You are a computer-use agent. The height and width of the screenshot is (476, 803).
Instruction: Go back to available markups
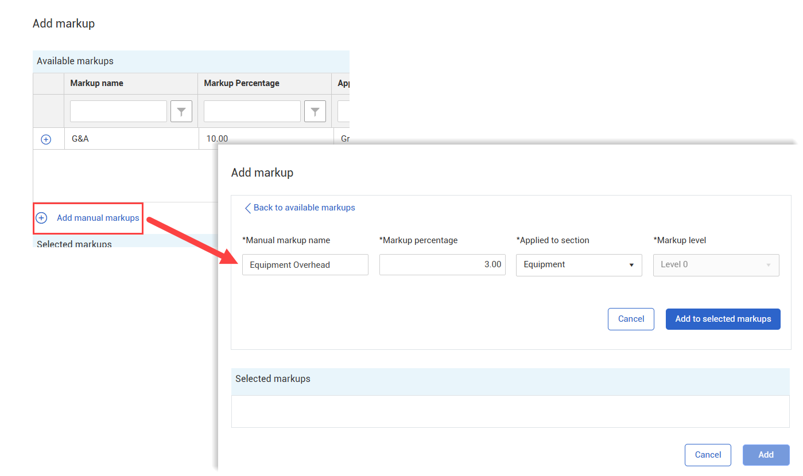[x=304, y=208]
